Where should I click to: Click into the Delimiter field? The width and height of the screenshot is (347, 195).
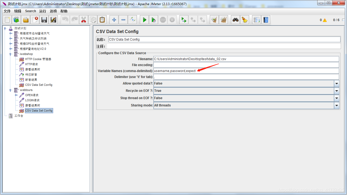click(x=246, y=77)
